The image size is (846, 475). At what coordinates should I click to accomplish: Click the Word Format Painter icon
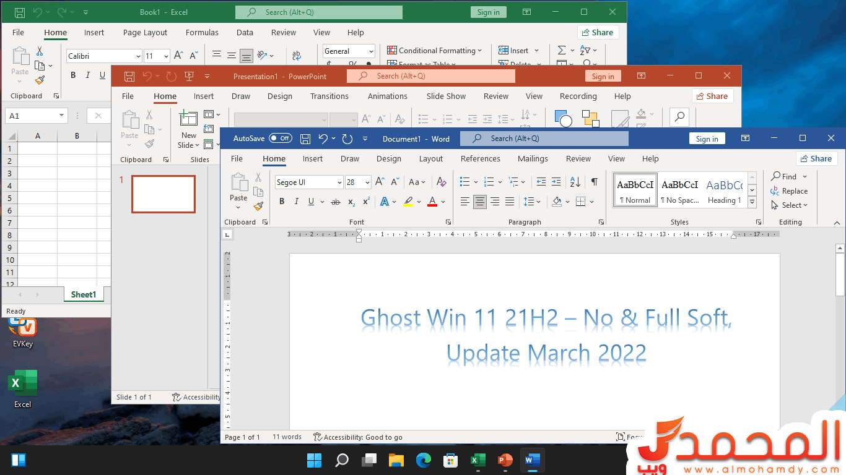pos(258,206)
